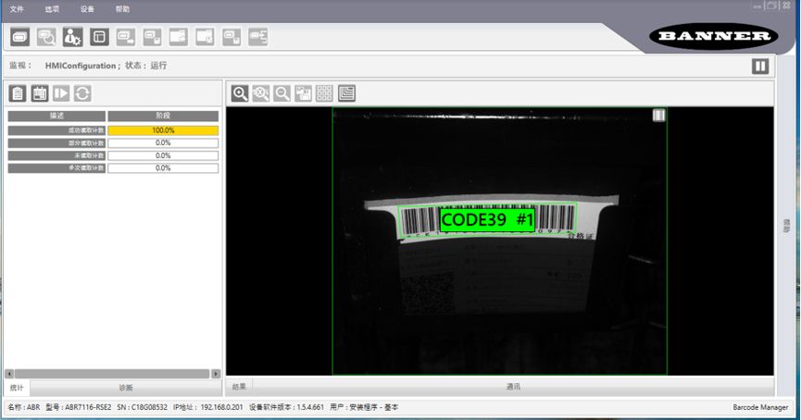Open the user settings icon with gear
Image resolution: width=801 pixels, height=420 pixels.
[73, 37]
